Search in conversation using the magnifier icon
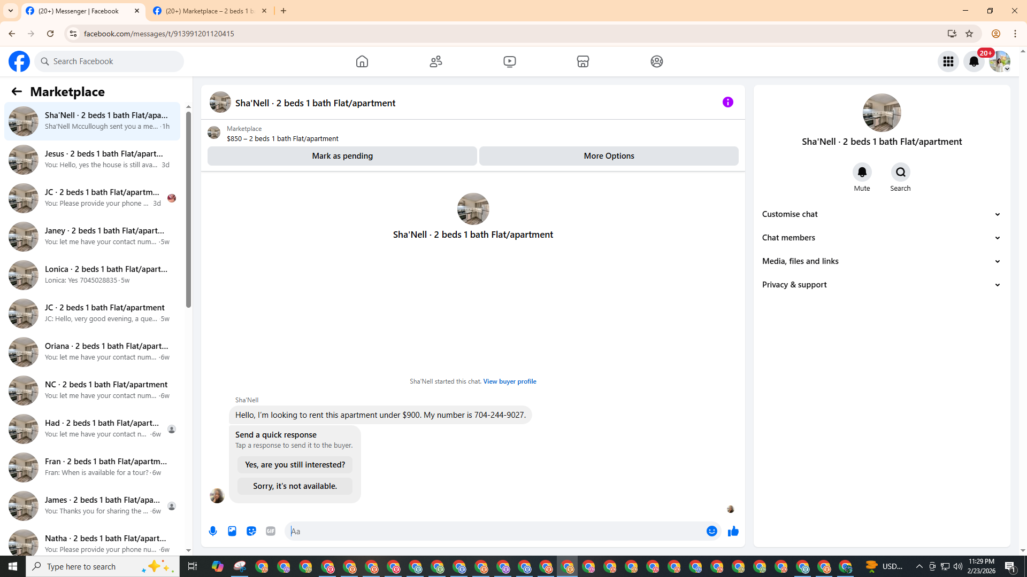This screenshot has width=1027, height=577. (901, 172)
